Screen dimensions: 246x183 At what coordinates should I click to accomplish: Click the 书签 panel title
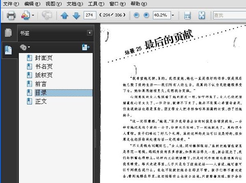25,33
